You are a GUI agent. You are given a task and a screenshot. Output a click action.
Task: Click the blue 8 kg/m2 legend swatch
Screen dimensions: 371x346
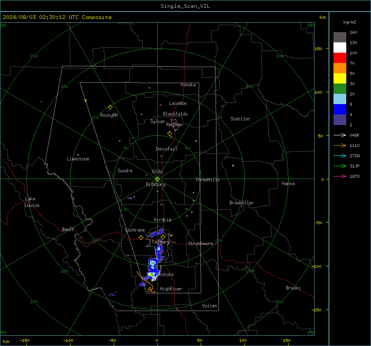[340, 109]
